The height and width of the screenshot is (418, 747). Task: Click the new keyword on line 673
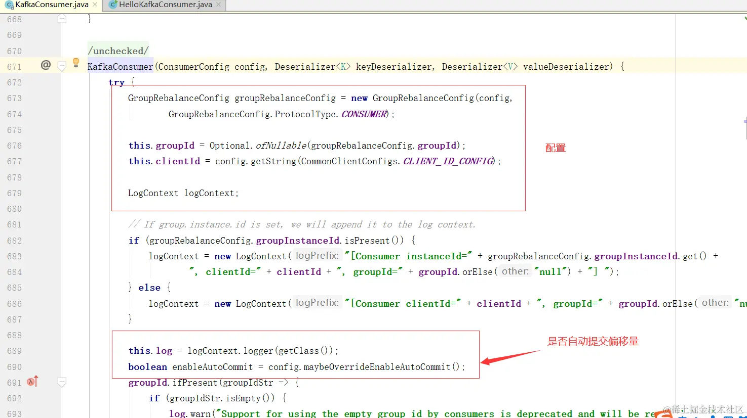click(359, 98)
